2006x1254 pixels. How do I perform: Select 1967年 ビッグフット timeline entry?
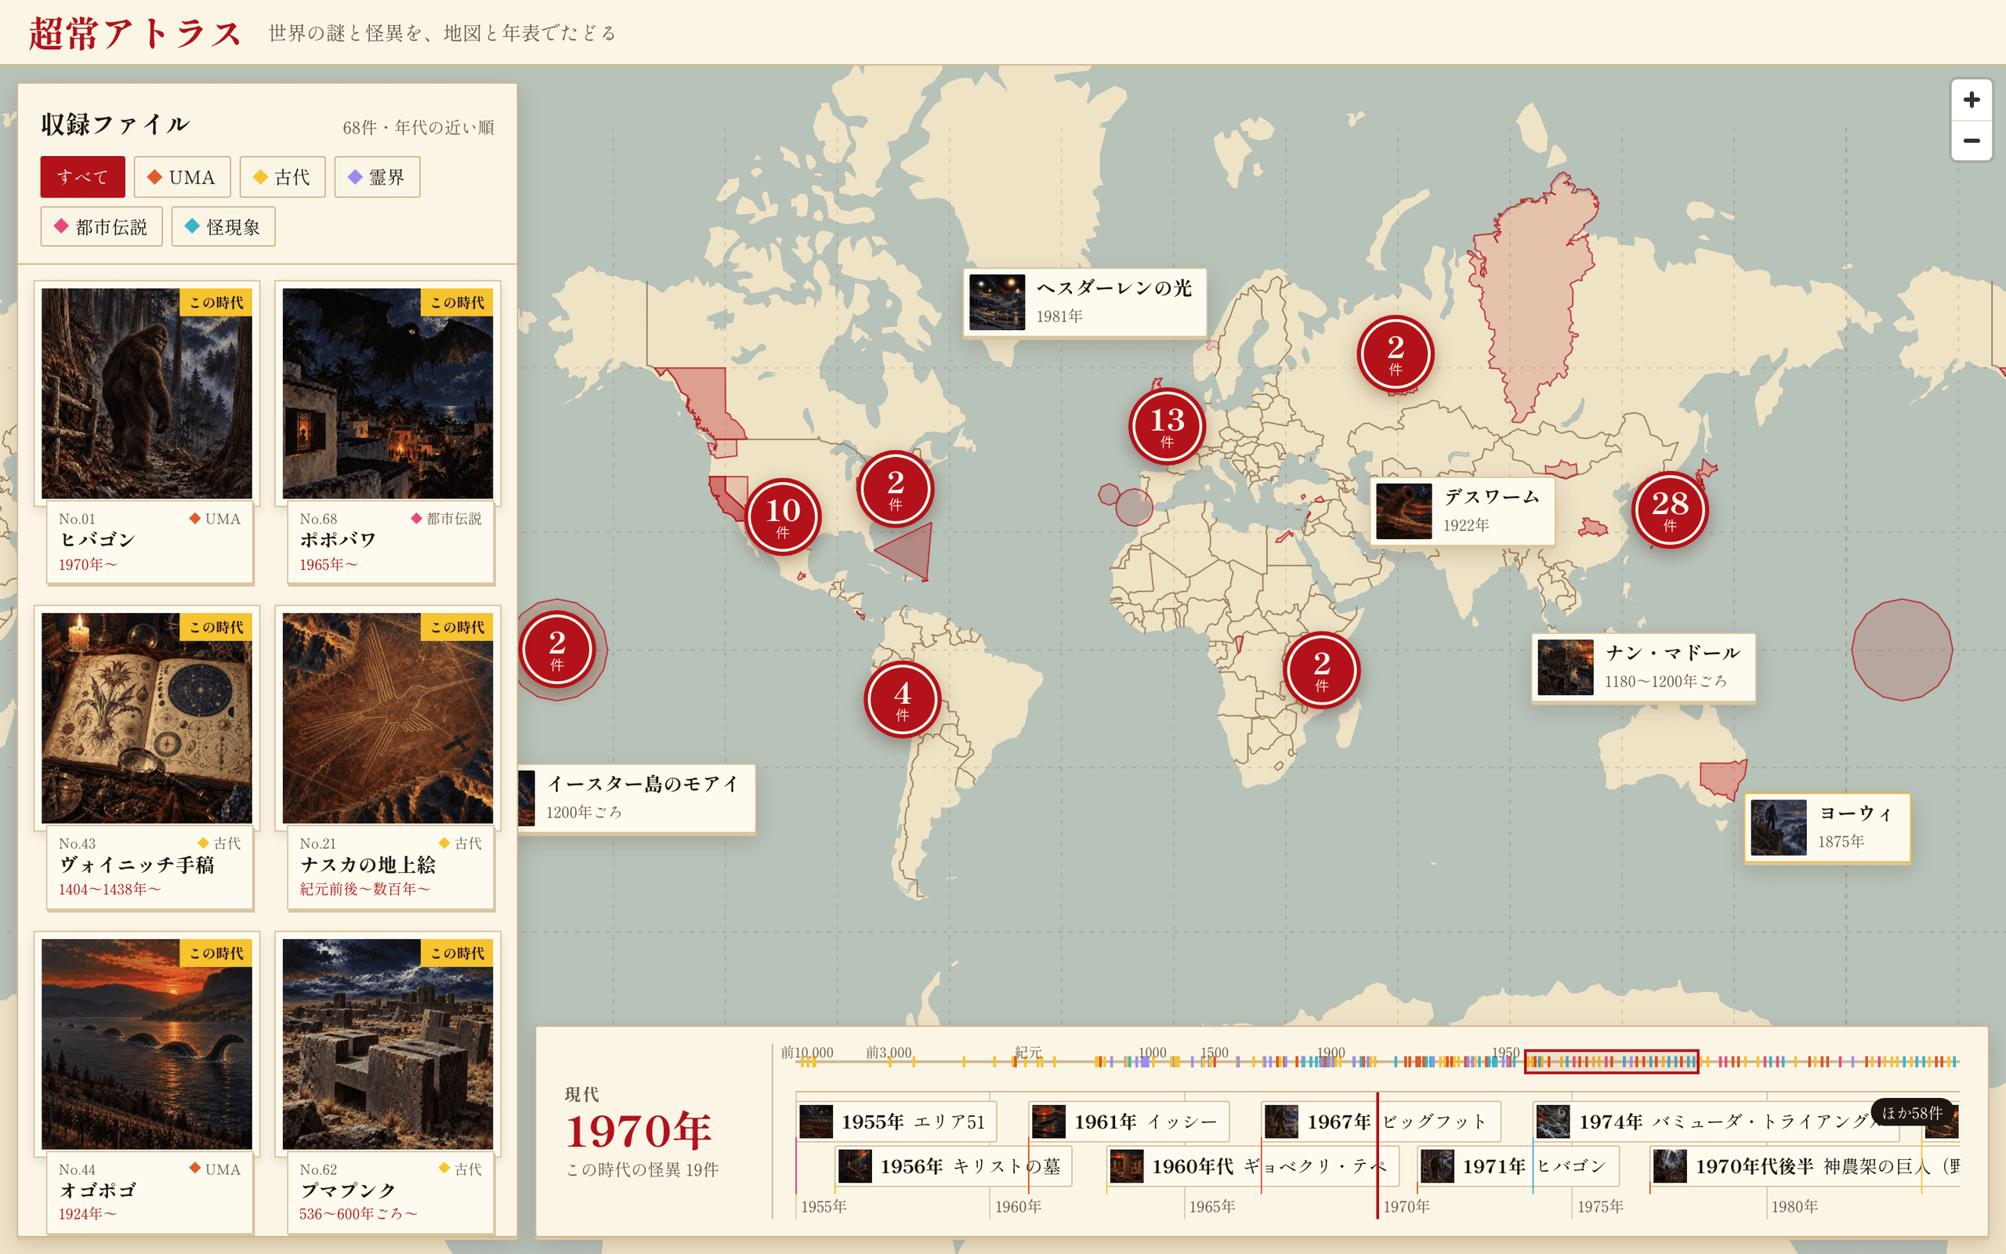(1381, 1122)
